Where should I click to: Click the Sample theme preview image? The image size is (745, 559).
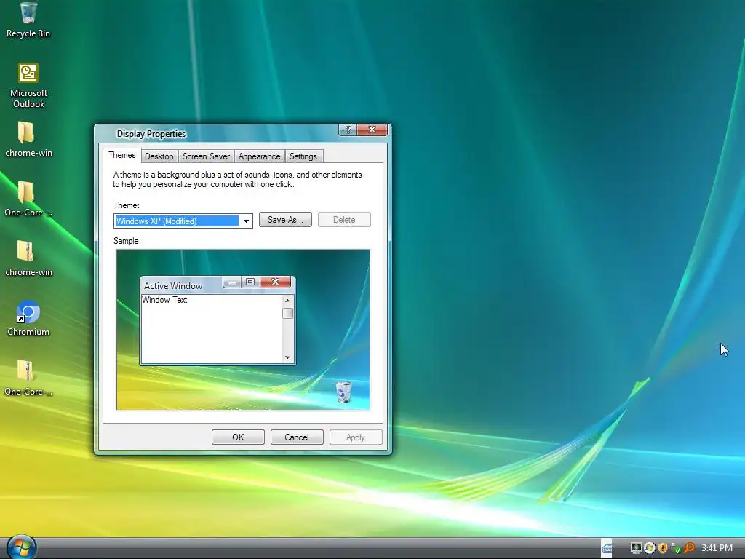pyautogui.click(x=243, y=330)
